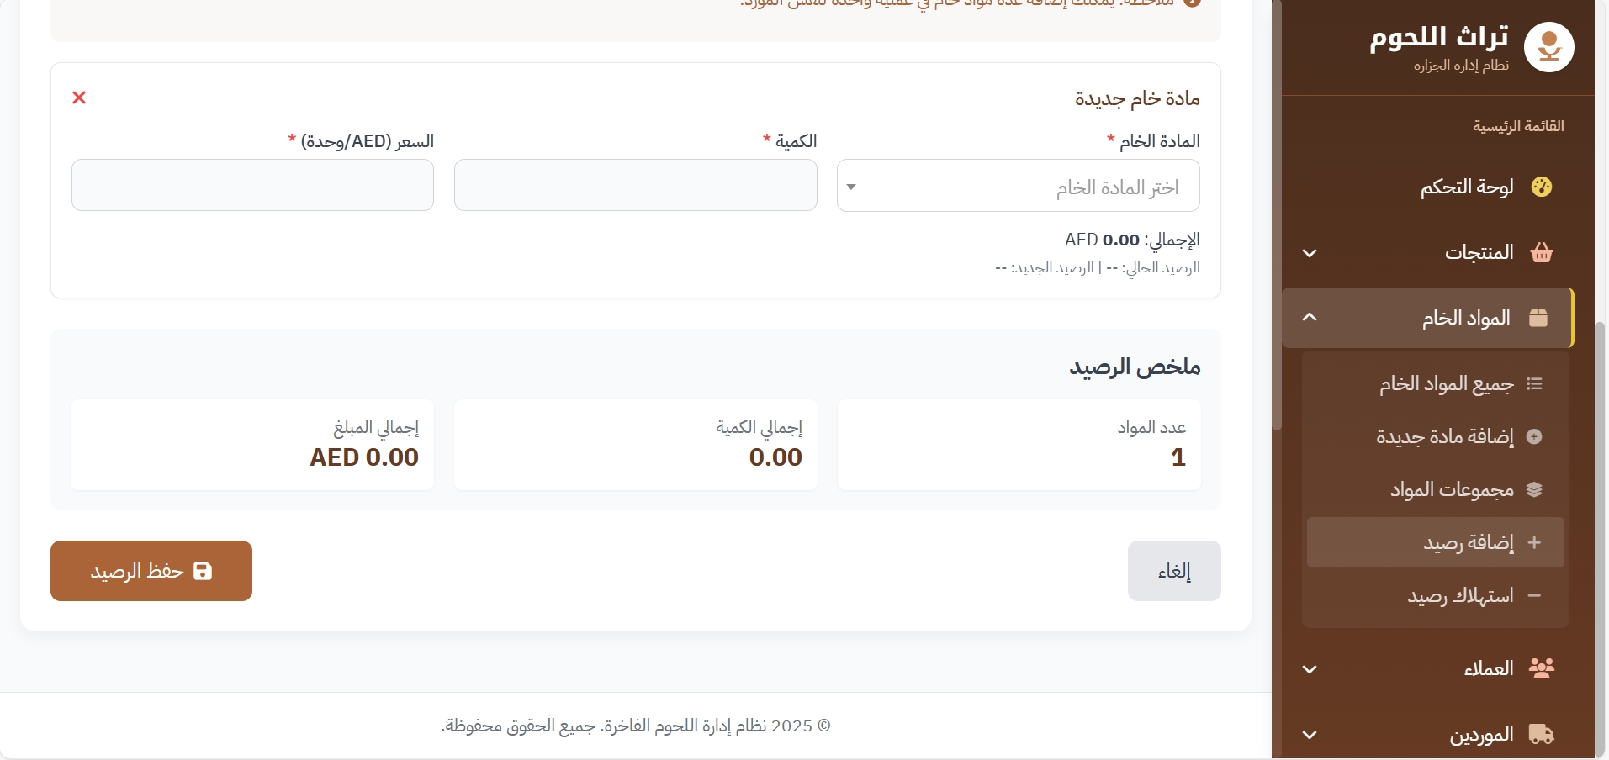Expand the customers menu chevron
This screenshot has width=1609, height=760.
[x=1310, y=669]
